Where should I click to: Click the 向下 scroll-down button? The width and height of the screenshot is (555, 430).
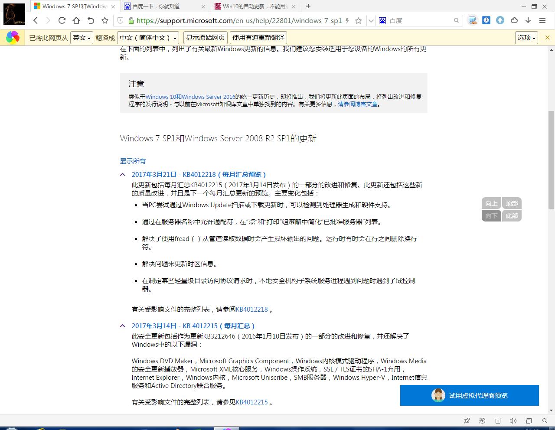click(491, 215)
